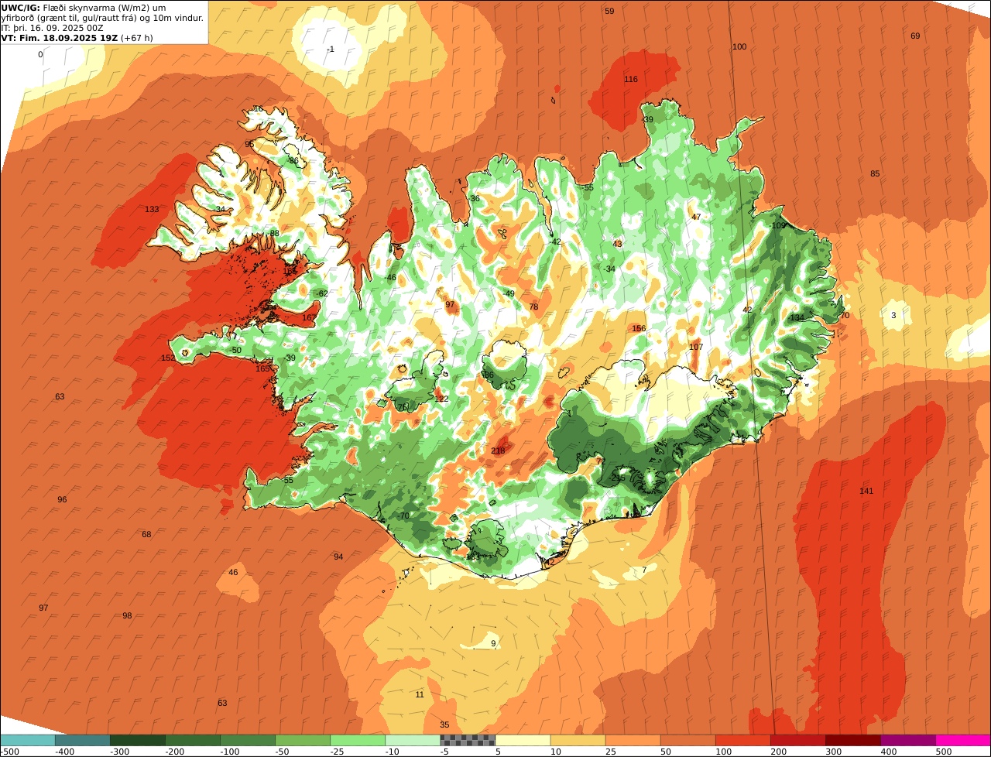Select the darkest green -300 to -200 legend swatch
The width and height of the screenshot is (991, 757).
coord(138,740)
